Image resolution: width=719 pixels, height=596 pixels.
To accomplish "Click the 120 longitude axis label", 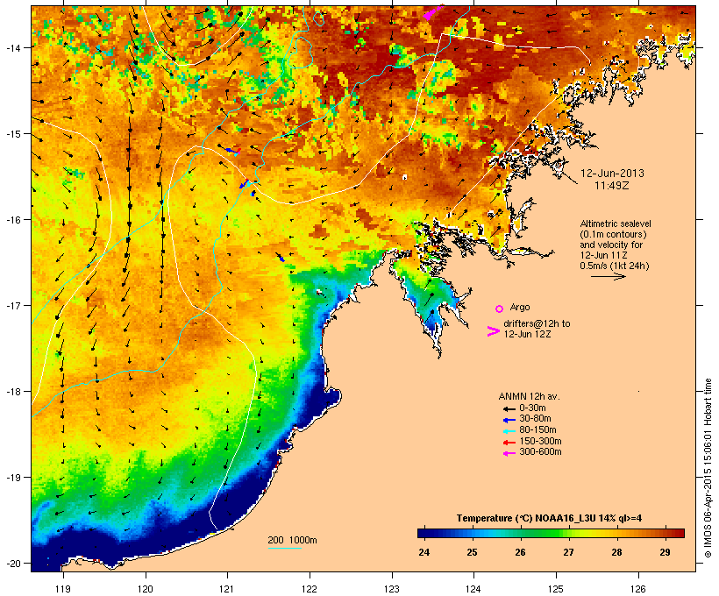I will (146, 589).
